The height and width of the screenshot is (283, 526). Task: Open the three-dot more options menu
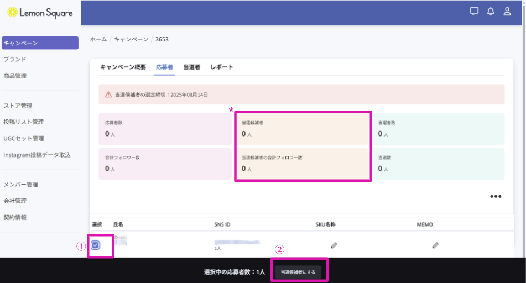click(496, 196)
